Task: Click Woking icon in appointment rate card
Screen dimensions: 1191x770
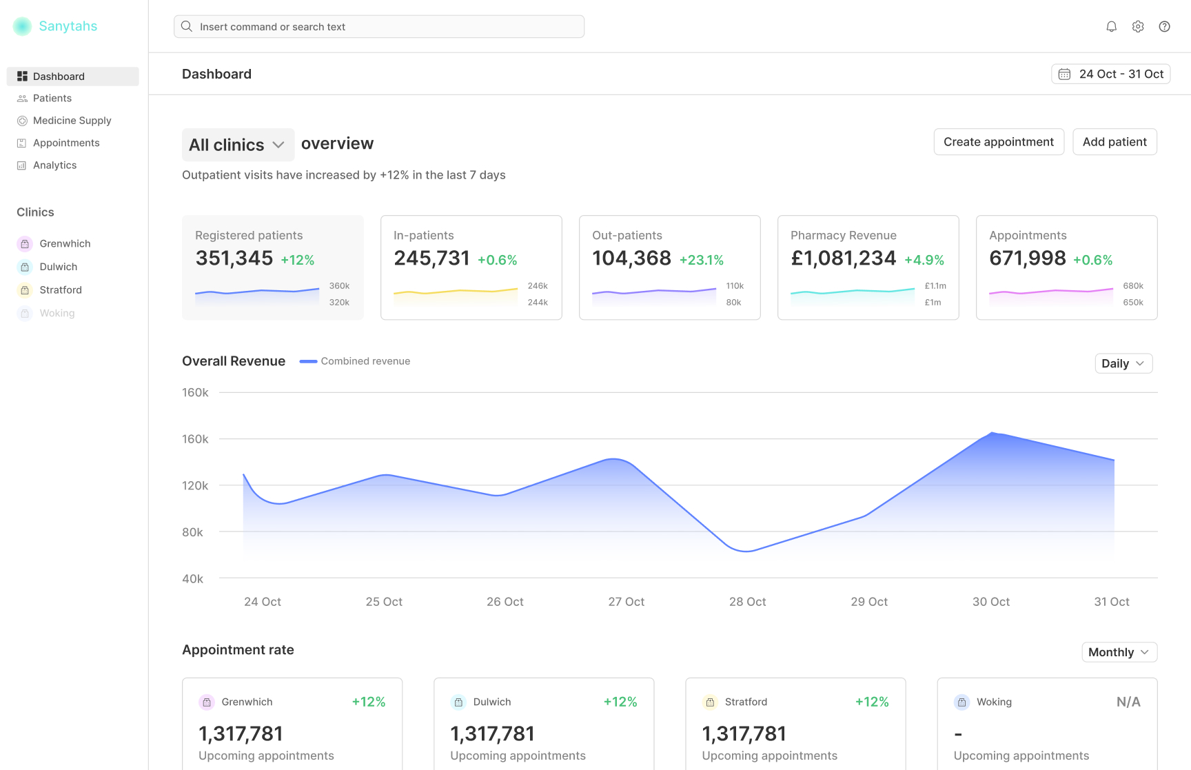Action: click(x=961, y=702)
